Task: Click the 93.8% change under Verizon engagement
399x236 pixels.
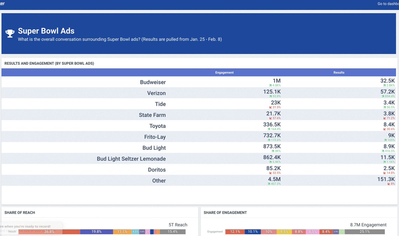Action: pyautogui.click(x=275, y=96)
